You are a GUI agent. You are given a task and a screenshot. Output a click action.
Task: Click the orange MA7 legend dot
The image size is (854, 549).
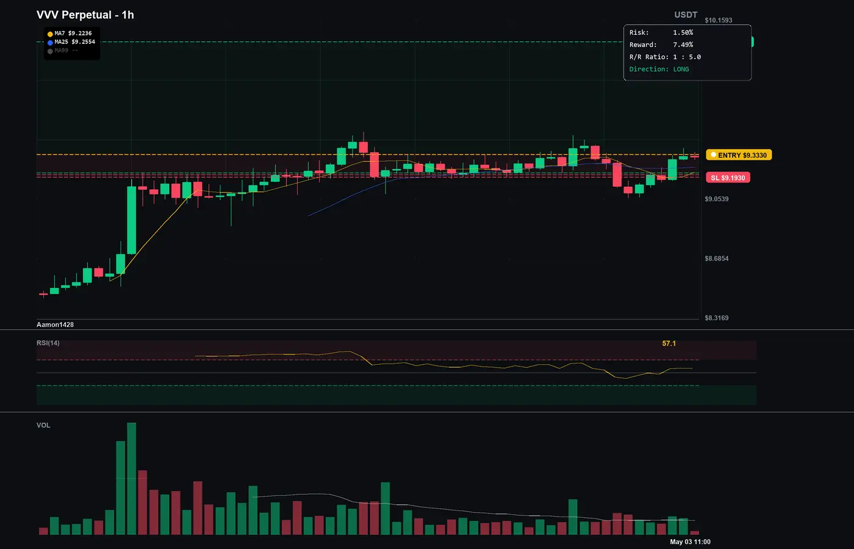tap(50, 34)
